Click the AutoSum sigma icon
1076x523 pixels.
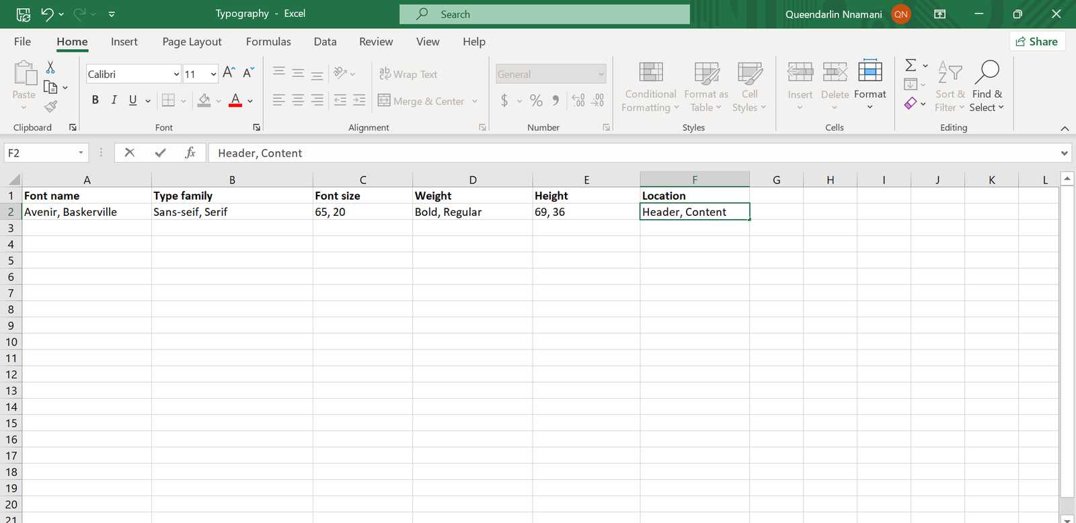coord(911,65)
